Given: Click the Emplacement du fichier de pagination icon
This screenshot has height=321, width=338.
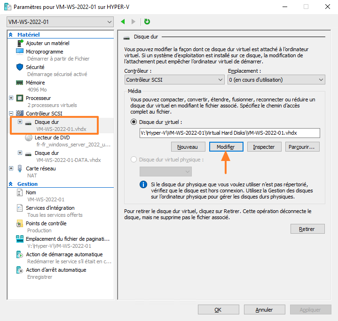Looking at the screenshot, I should [20, 239].
